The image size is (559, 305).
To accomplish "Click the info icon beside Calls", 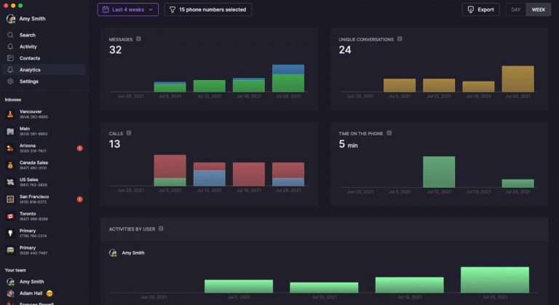I will pos(129,133).
